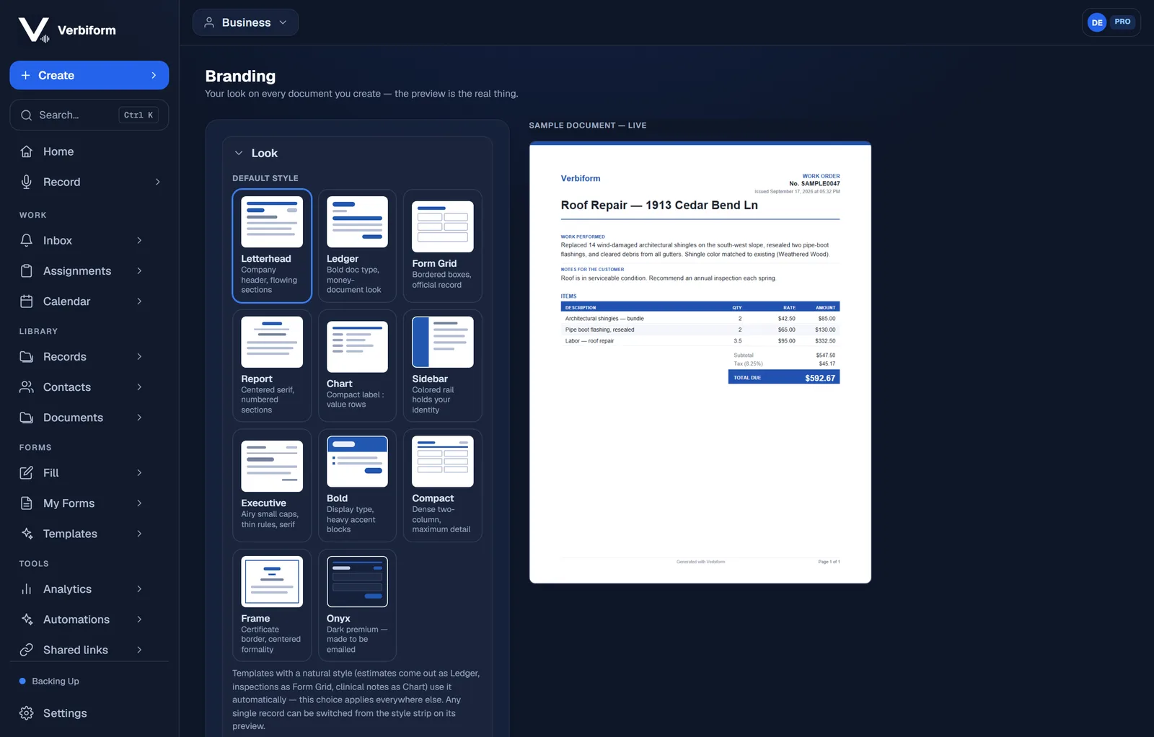Expand the Inbox submenu chevron

[x=139, y=240]
